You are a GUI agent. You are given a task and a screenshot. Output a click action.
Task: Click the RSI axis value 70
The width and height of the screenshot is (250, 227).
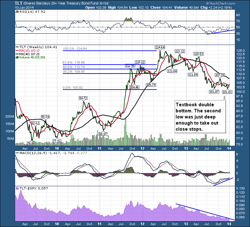pos(238,21)
